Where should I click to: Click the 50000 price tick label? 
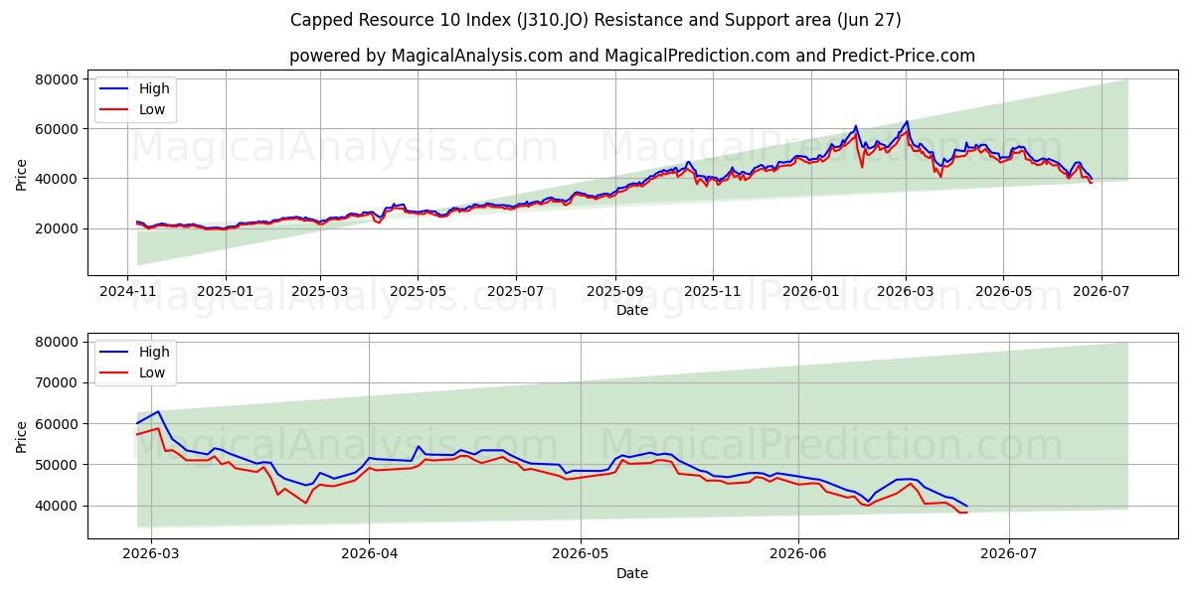coord(59,465)
